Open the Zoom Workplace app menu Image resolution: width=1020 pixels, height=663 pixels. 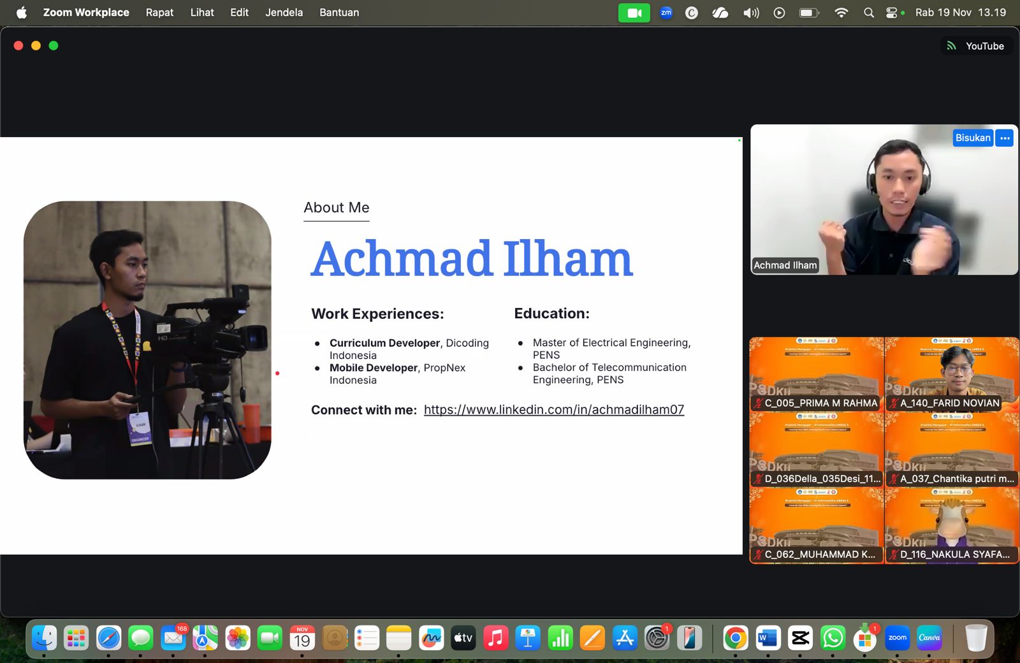[x=86, y=13]
